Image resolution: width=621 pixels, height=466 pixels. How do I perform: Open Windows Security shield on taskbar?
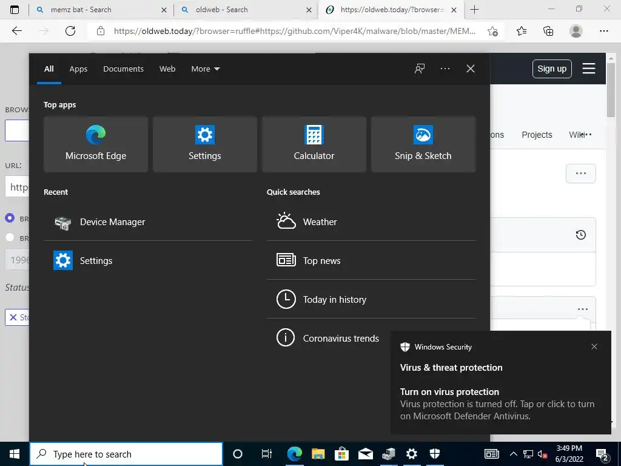435,454
